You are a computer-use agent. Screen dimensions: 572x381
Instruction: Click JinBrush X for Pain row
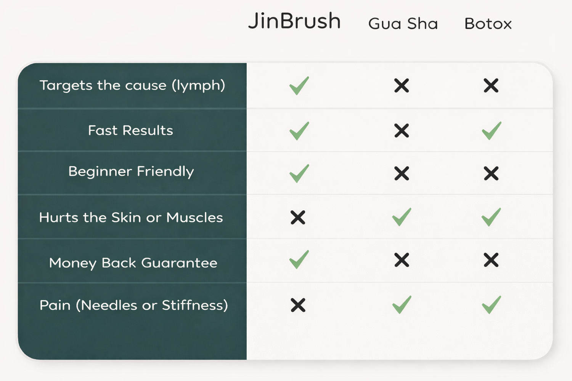298,305
